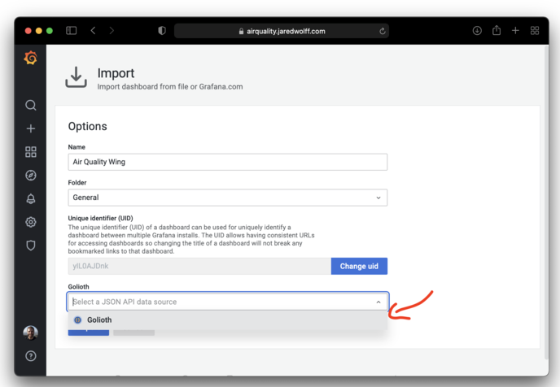Open the Configuration gear icon

31,222
